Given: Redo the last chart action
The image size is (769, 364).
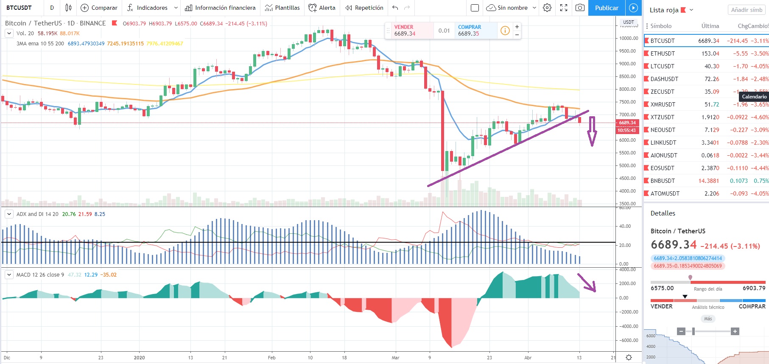Looking at the screenshot, I should 407,8.
